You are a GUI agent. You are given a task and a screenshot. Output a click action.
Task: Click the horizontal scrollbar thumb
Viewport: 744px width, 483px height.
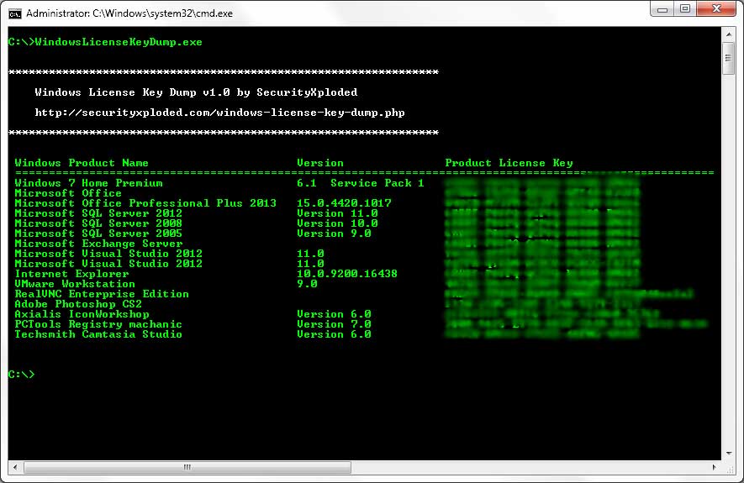click(187, 467)
